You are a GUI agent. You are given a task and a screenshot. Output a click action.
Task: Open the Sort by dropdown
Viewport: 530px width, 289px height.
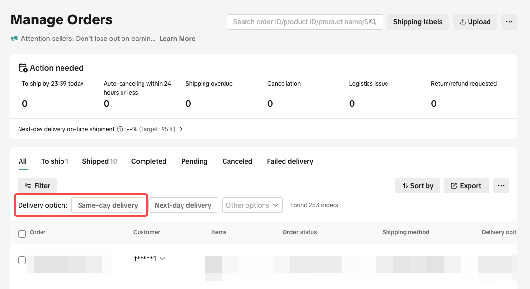pyautogui.click(x=417, y=186)
